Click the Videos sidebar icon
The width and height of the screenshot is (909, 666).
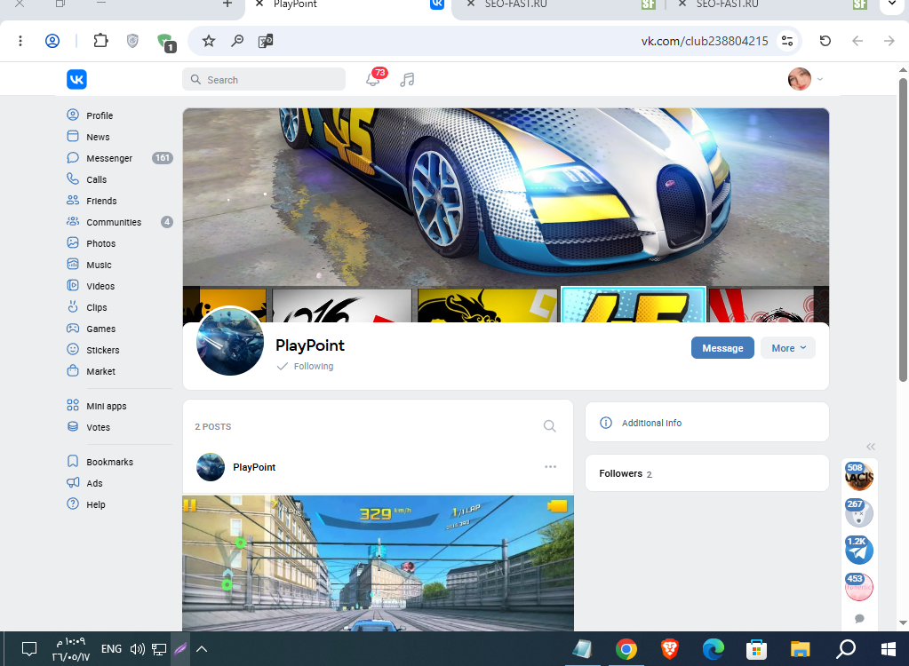click(x=73, y=286)
